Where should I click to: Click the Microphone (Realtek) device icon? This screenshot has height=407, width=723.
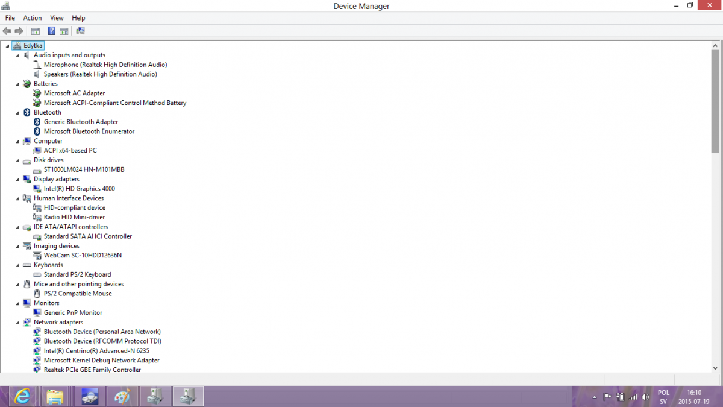coord(37,65)
